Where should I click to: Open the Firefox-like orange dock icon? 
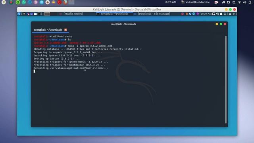pyautogui.click(x=65, y=2)
